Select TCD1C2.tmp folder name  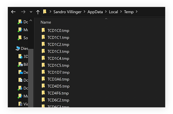coord(58,44)
